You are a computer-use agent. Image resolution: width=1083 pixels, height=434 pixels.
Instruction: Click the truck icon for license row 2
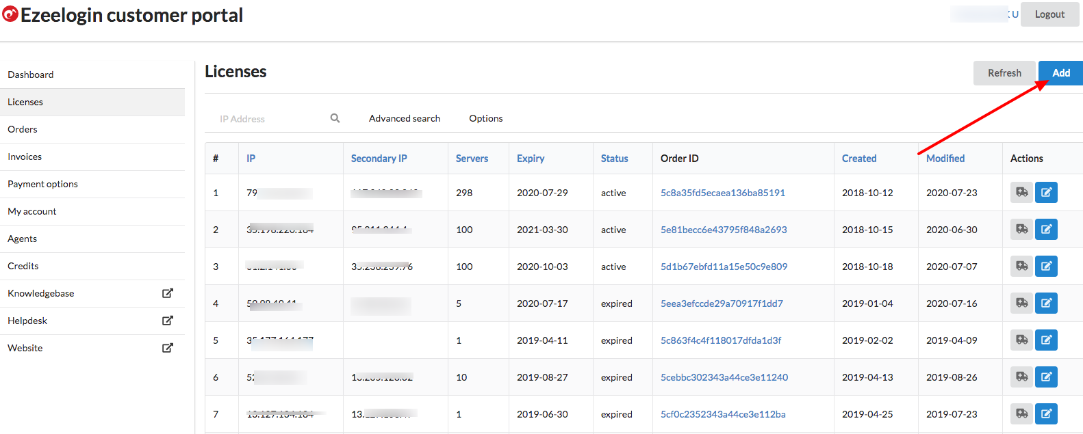click(x=1021, y=230)
